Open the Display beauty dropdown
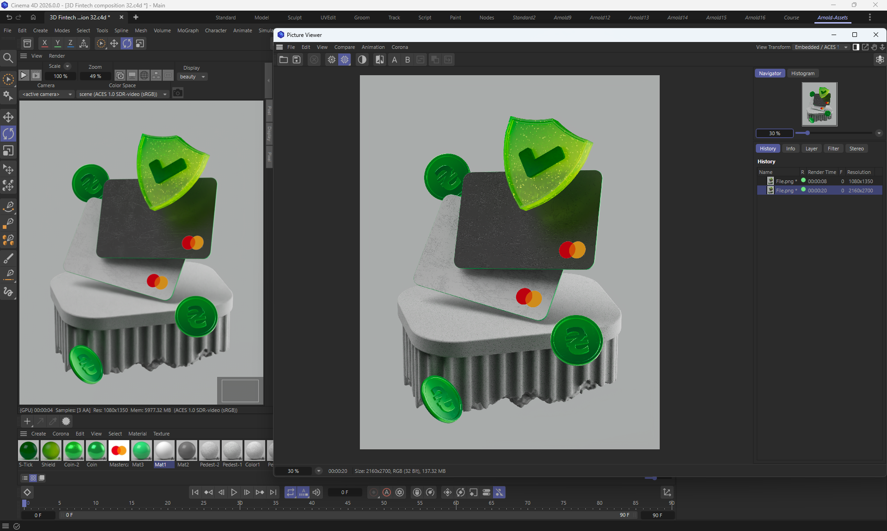Viewport: 887px width, 531px height. 192,77
